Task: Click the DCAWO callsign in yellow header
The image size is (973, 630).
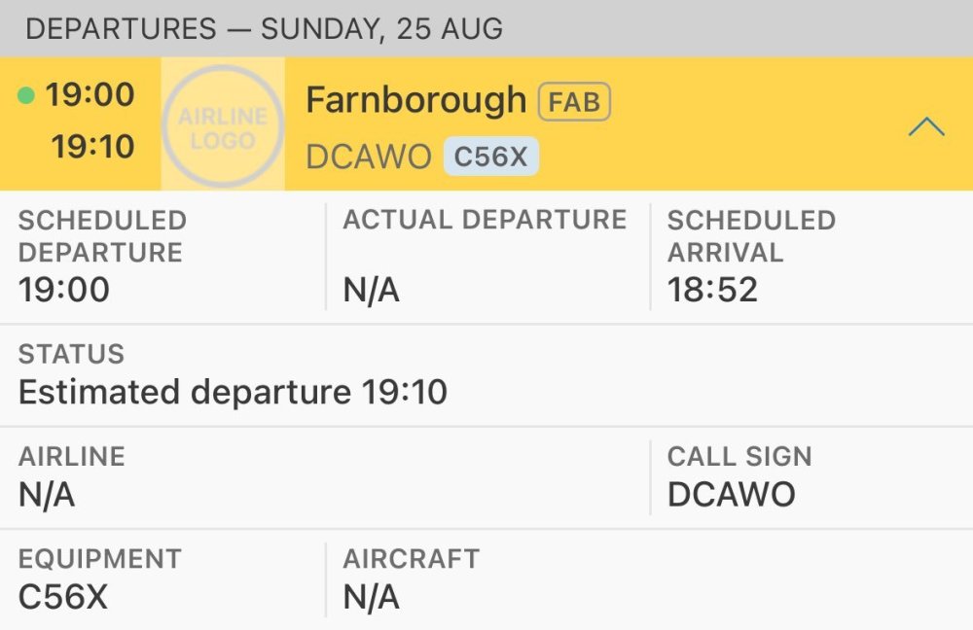Action: (369, 157)
